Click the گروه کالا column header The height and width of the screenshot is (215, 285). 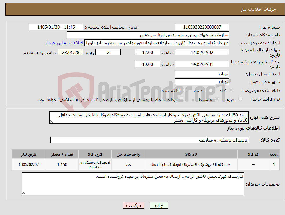pyautogui.click(x=95, y=154)
